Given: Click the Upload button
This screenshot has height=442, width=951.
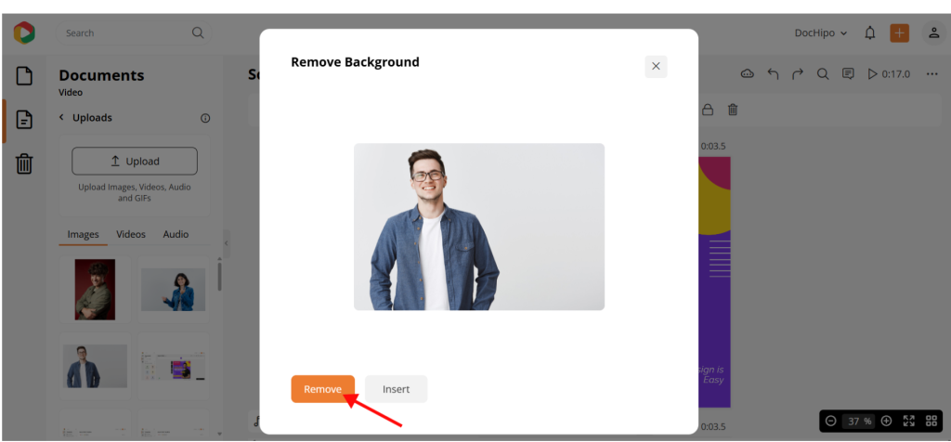Looking at the screenshot, I should (x=135, y=162).
